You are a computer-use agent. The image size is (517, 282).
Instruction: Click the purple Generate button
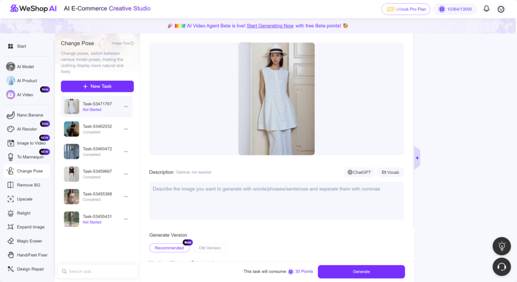click(361, 271)
